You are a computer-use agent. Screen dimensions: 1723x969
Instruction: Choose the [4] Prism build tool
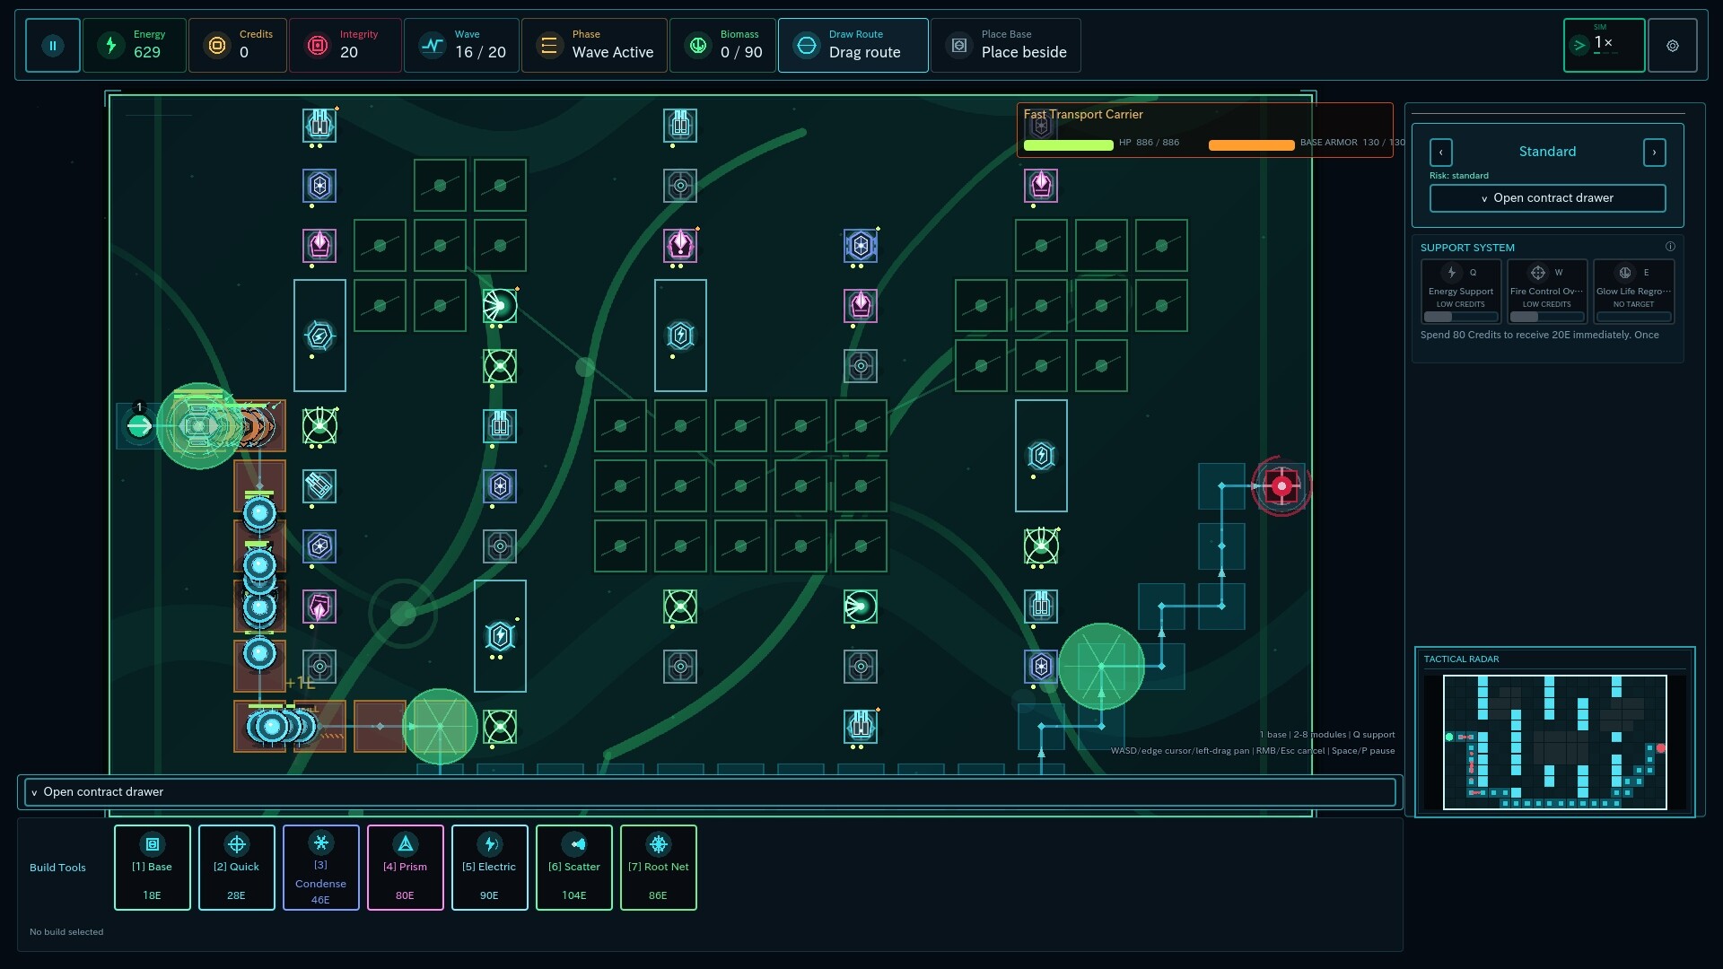(405, 868)
